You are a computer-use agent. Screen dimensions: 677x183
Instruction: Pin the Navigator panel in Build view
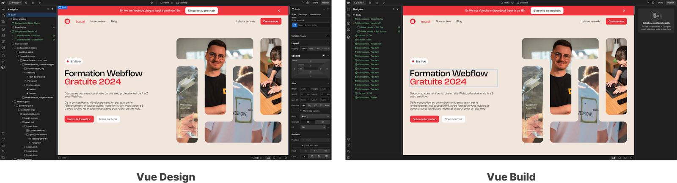pyautogui.click(x=398, y=9)
